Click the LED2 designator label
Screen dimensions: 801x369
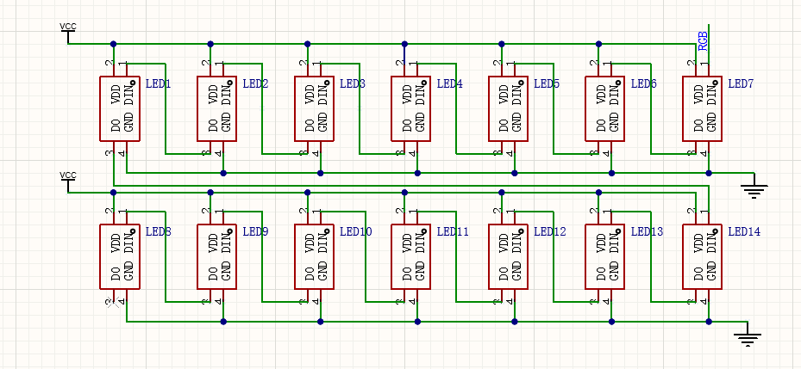tap(255, 83)
